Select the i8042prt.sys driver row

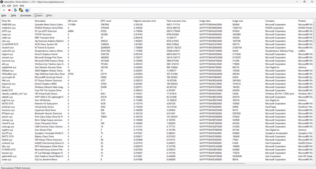click(157, 71)
